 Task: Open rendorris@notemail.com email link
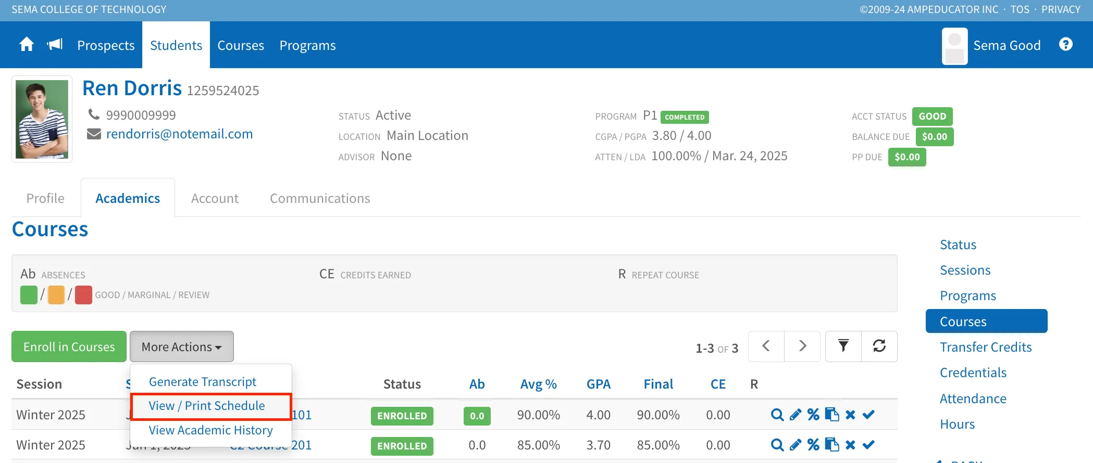click(179, 134)
